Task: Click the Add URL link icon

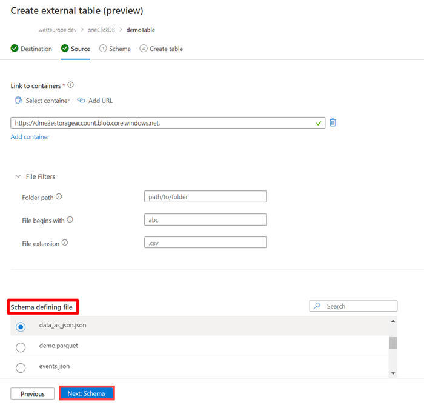Action: (x=81, y=101)
